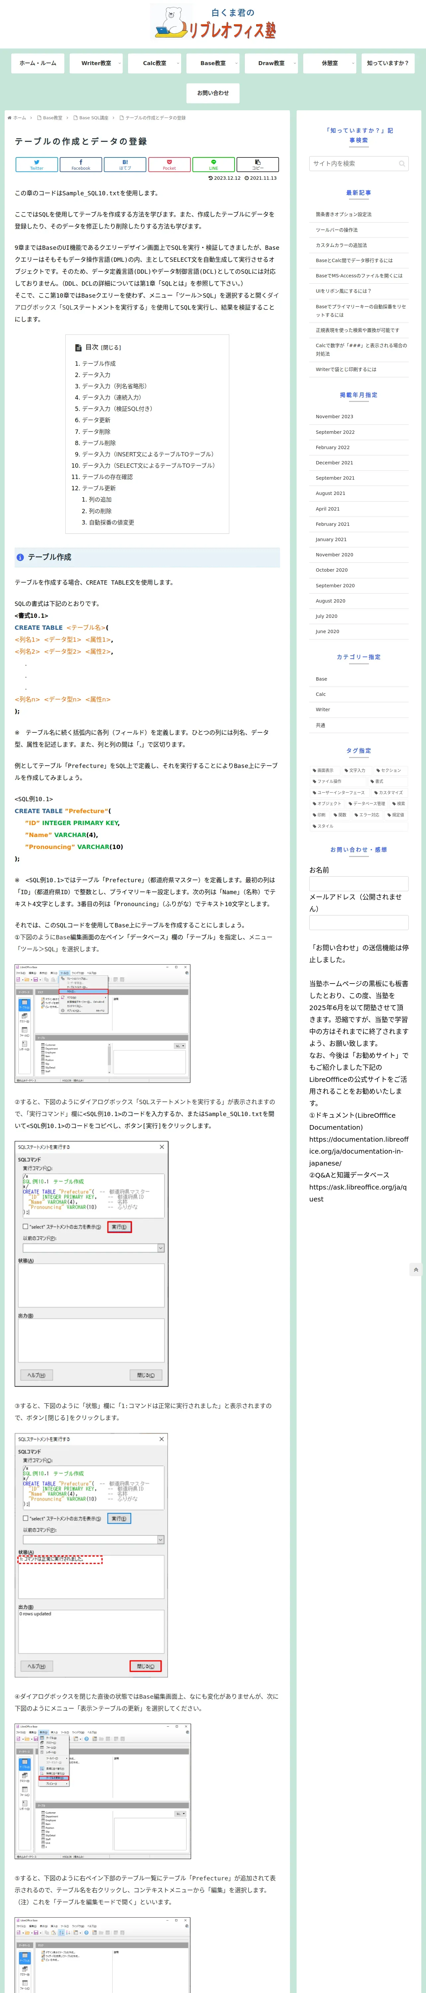This screenshot has width=426, height=1993.
Task: Open recent post 'カスタムカラーの追加法'
Action: (359, 245)
